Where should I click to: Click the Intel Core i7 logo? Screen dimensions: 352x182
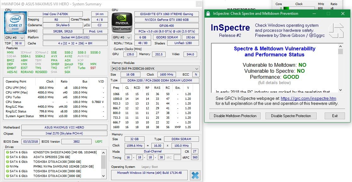(x=15, y=23)
